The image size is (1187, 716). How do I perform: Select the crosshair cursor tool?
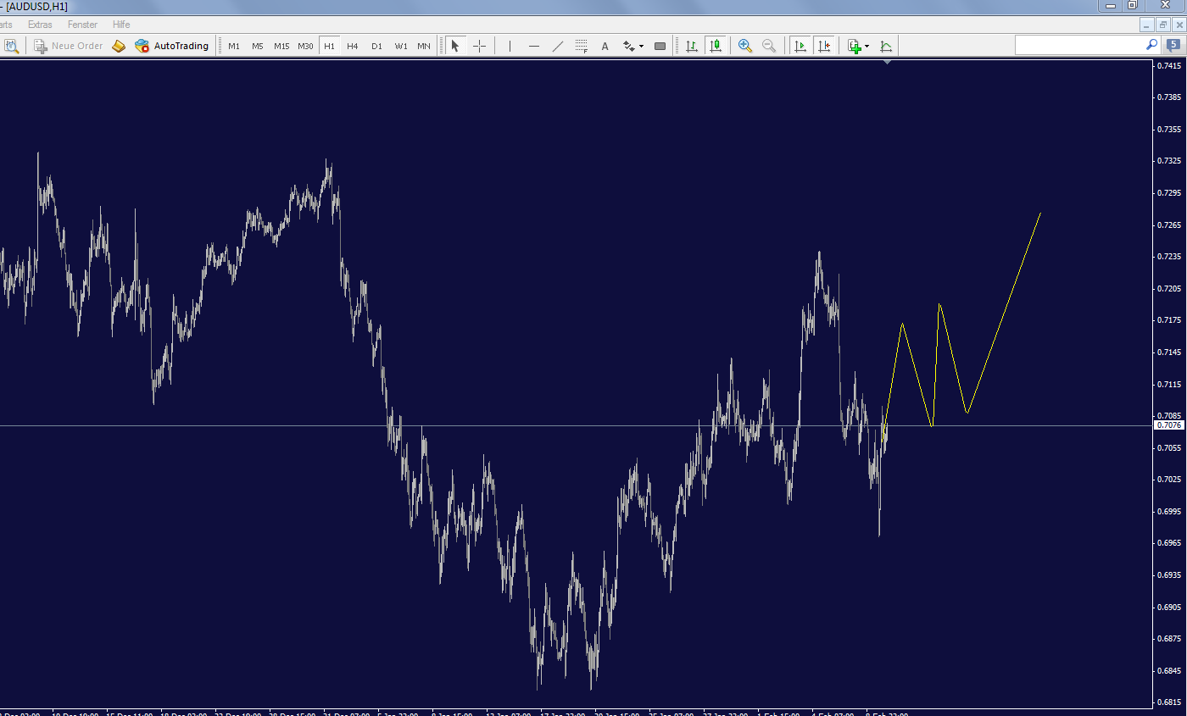point(479,46)
